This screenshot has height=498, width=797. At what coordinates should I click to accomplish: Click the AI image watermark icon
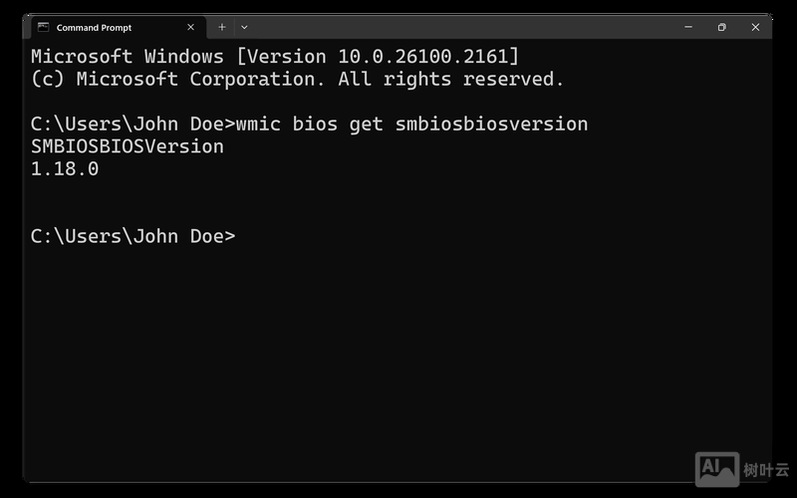[716, 468]
